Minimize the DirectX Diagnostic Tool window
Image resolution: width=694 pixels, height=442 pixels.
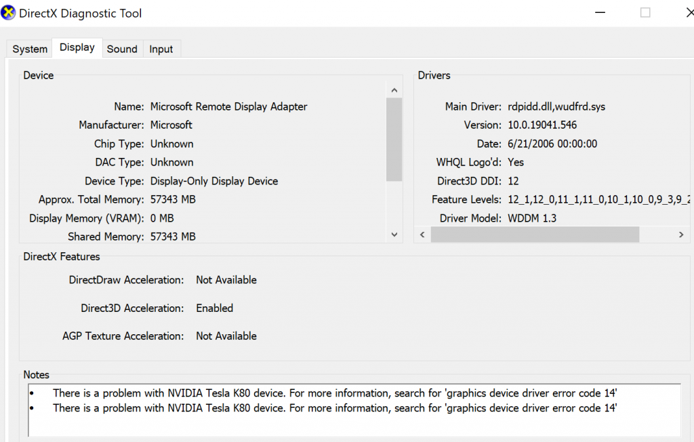[600, 13]
